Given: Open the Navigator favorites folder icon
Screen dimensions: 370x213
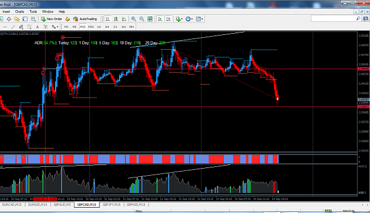Looking at the screenshot, I should 17,19.
